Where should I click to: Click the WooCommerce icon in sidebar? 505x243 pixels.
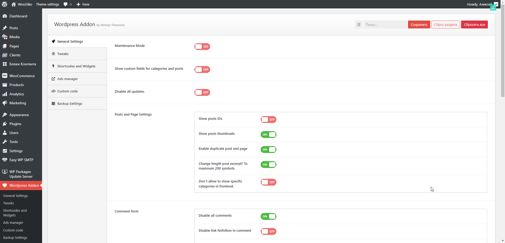click(5, 76)
